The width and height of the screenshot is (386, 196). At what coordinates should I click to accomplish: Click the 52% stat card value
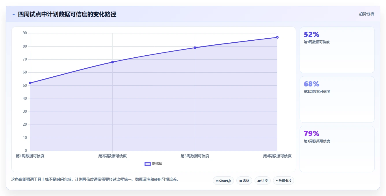(311, 35)
